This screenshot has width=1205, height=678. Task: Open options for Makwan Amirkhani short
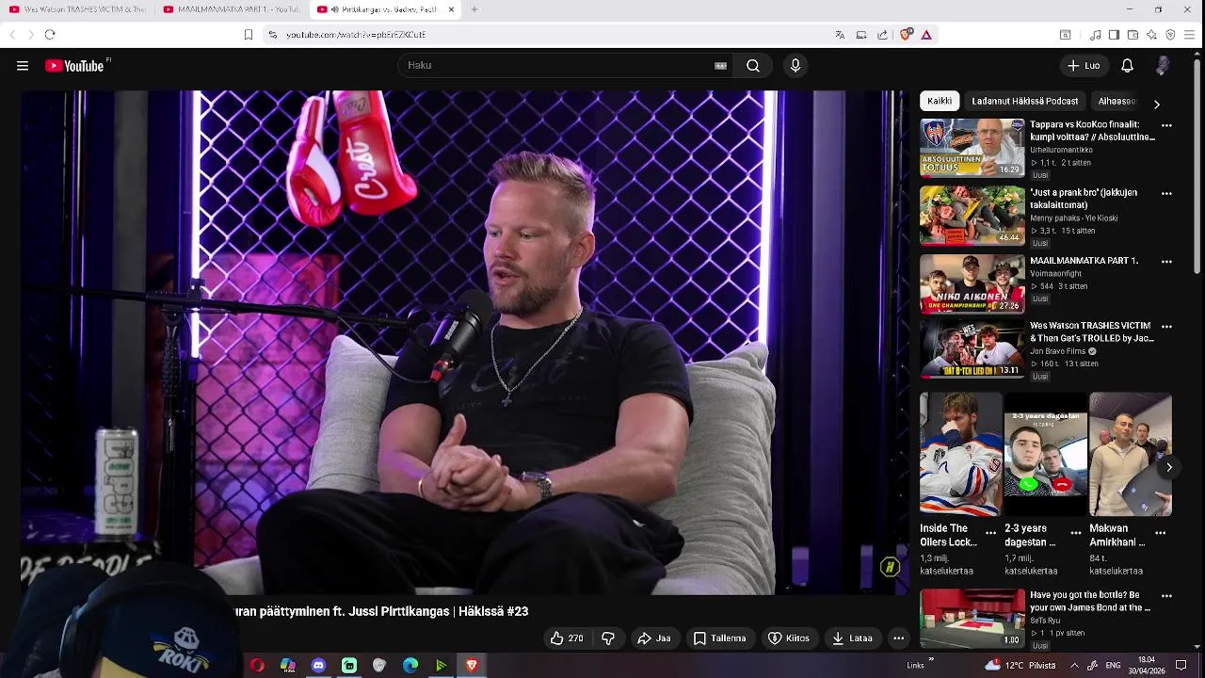pos(1160,533)
